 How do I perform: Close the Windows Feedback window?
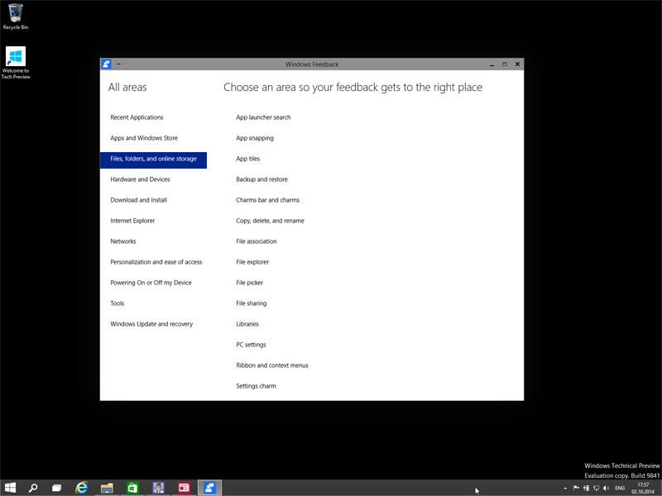coord(517,64)
